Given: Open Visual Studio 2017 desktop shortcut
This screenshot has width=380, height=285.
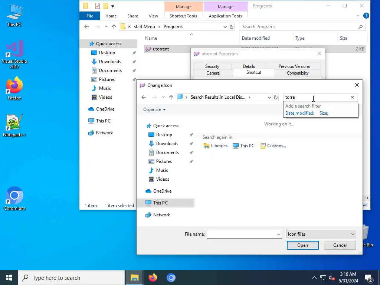Looking at the screenshot, I should click(14, 55).
